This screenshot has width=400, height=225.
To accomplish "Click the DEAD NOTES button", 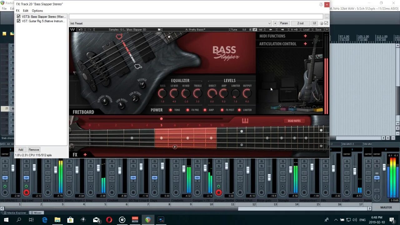I will 294,121.
